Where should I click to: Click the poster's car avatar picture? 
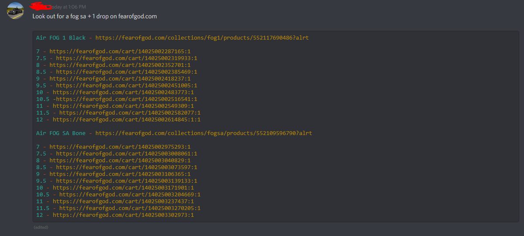[x=16, y=10]
